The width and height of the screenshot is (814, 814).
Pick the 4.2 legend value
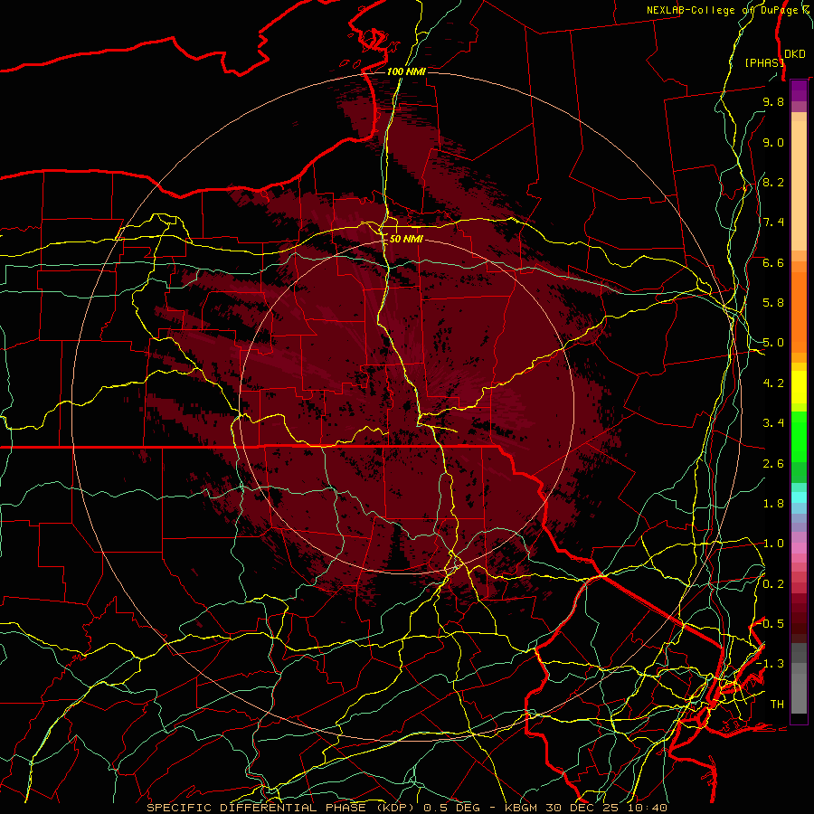pyautogui.click(x=773, y=383)
